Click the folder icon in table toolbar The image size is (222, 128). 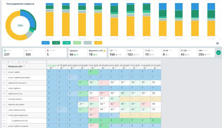27,62
